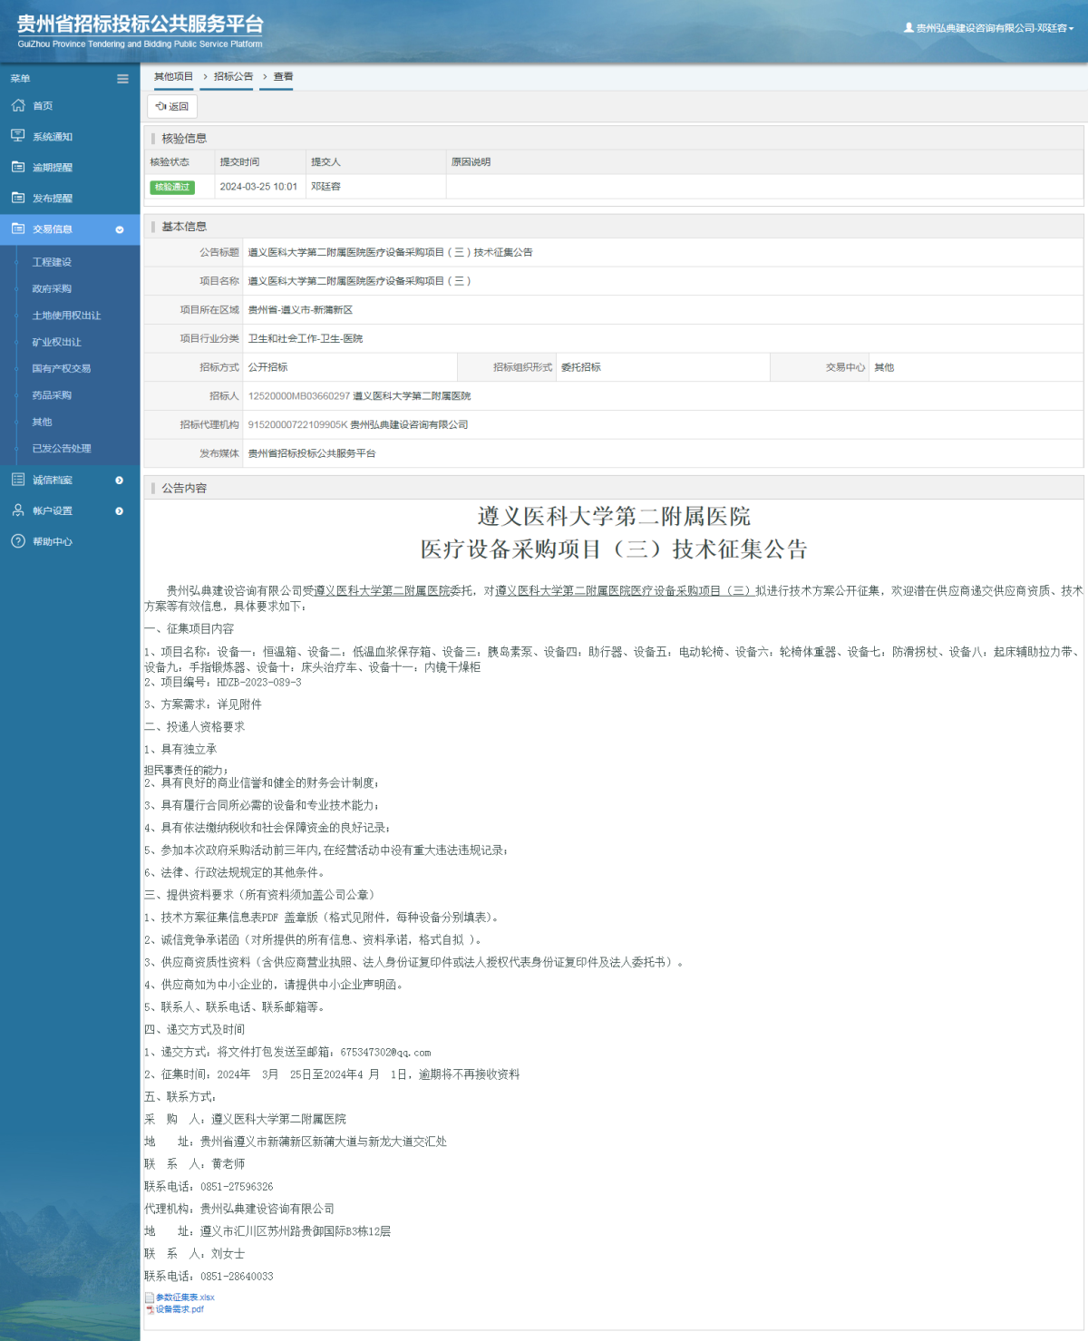Select the 逾期提醒 reminder icon
The image size is (1088, 1341).
18,167
